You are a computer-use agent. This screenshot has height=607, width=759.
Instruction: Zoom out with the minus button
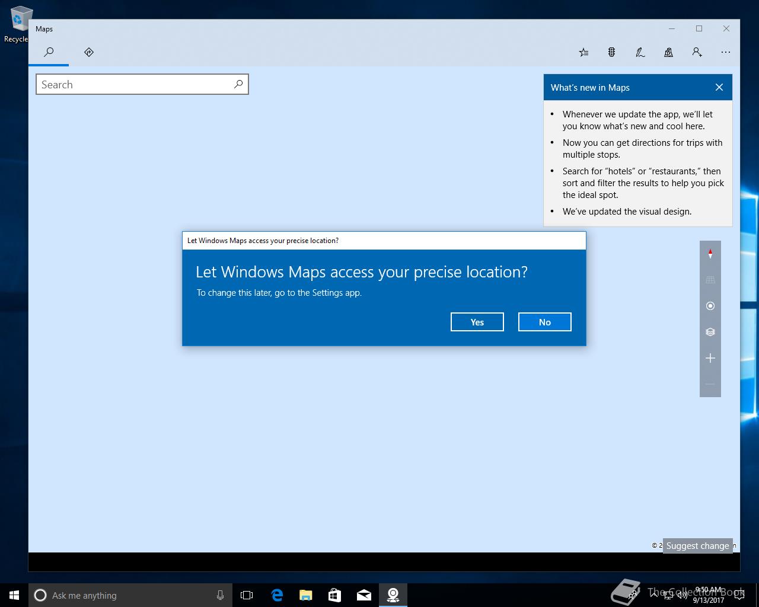[x=710, y=384]
